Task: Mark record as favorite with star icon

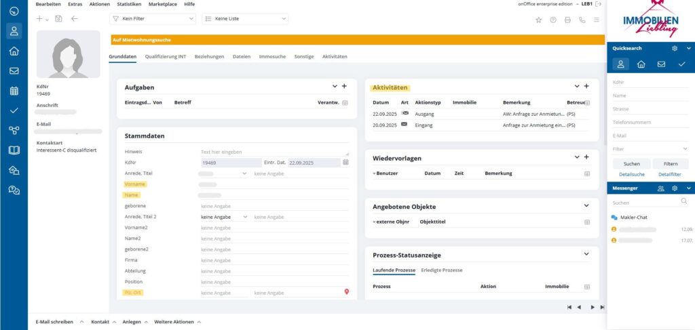Action: (539, 20)
